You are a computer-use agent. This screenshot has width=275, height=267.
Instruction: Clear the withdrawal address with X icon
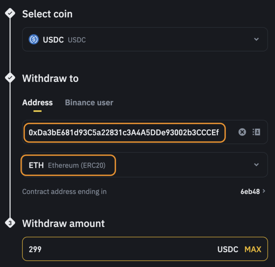coord(242,132)
